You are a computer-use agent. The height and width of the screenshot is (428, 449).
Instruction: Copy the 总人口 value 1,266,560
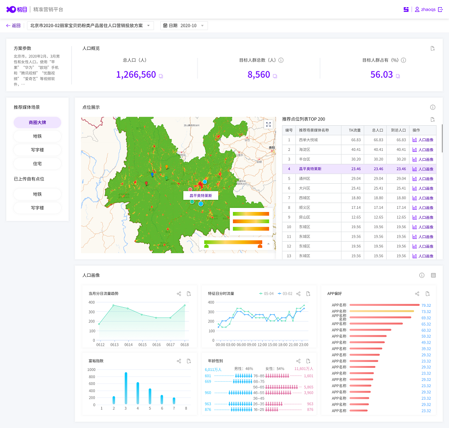pyautogui.click(x=161, y=76)
